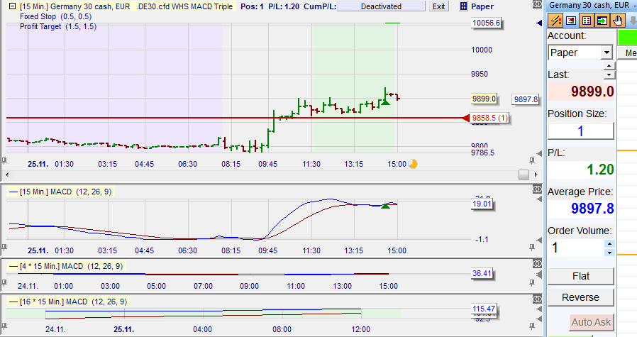Open the Account dropdown showing Paper

coord(607,53)
